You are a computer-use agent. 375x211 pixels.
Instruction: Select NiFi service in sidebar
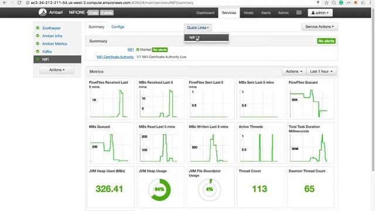pos(57,59)
